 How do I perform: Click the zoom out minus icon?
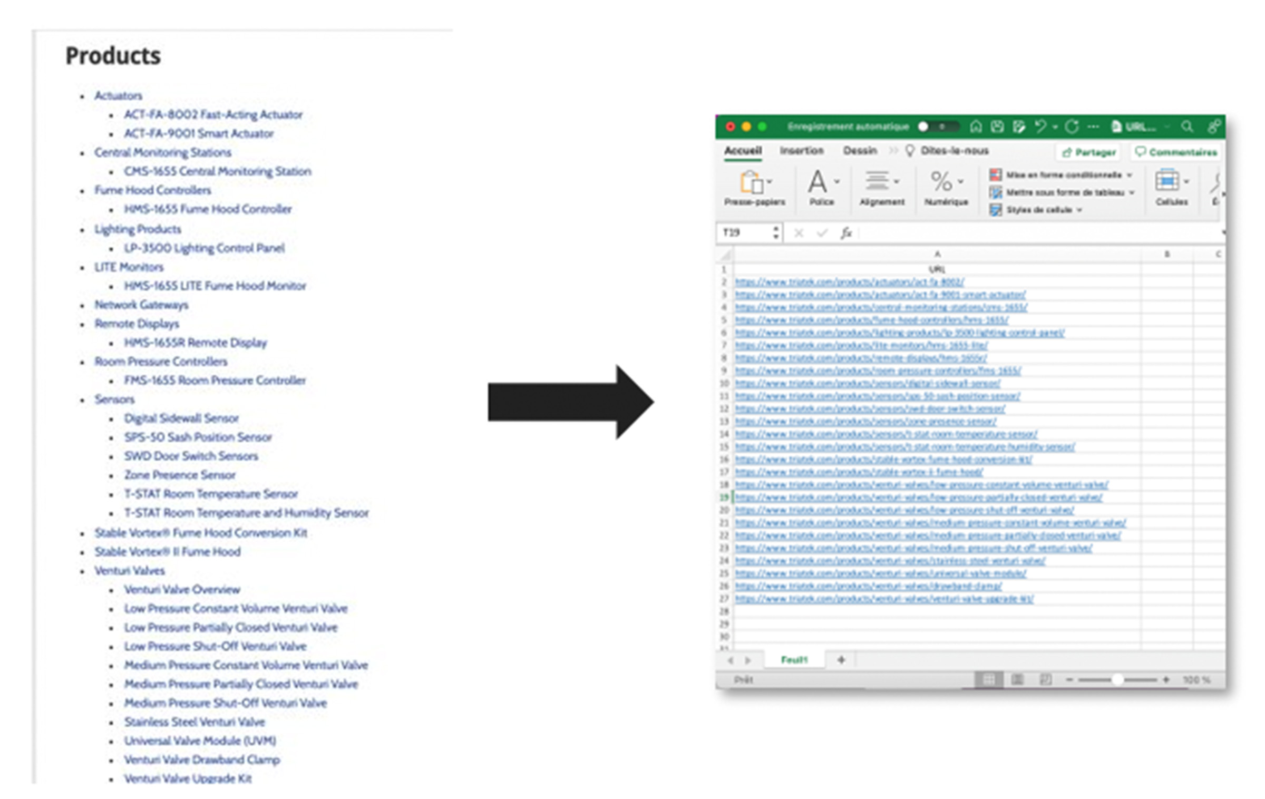pyautogui.click(x=1069, y=680)
